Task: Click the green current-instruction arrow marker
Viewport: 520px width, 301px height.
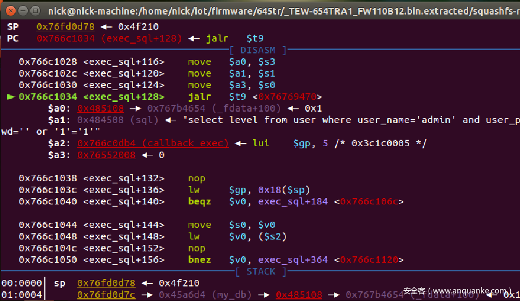Action: 11,97
